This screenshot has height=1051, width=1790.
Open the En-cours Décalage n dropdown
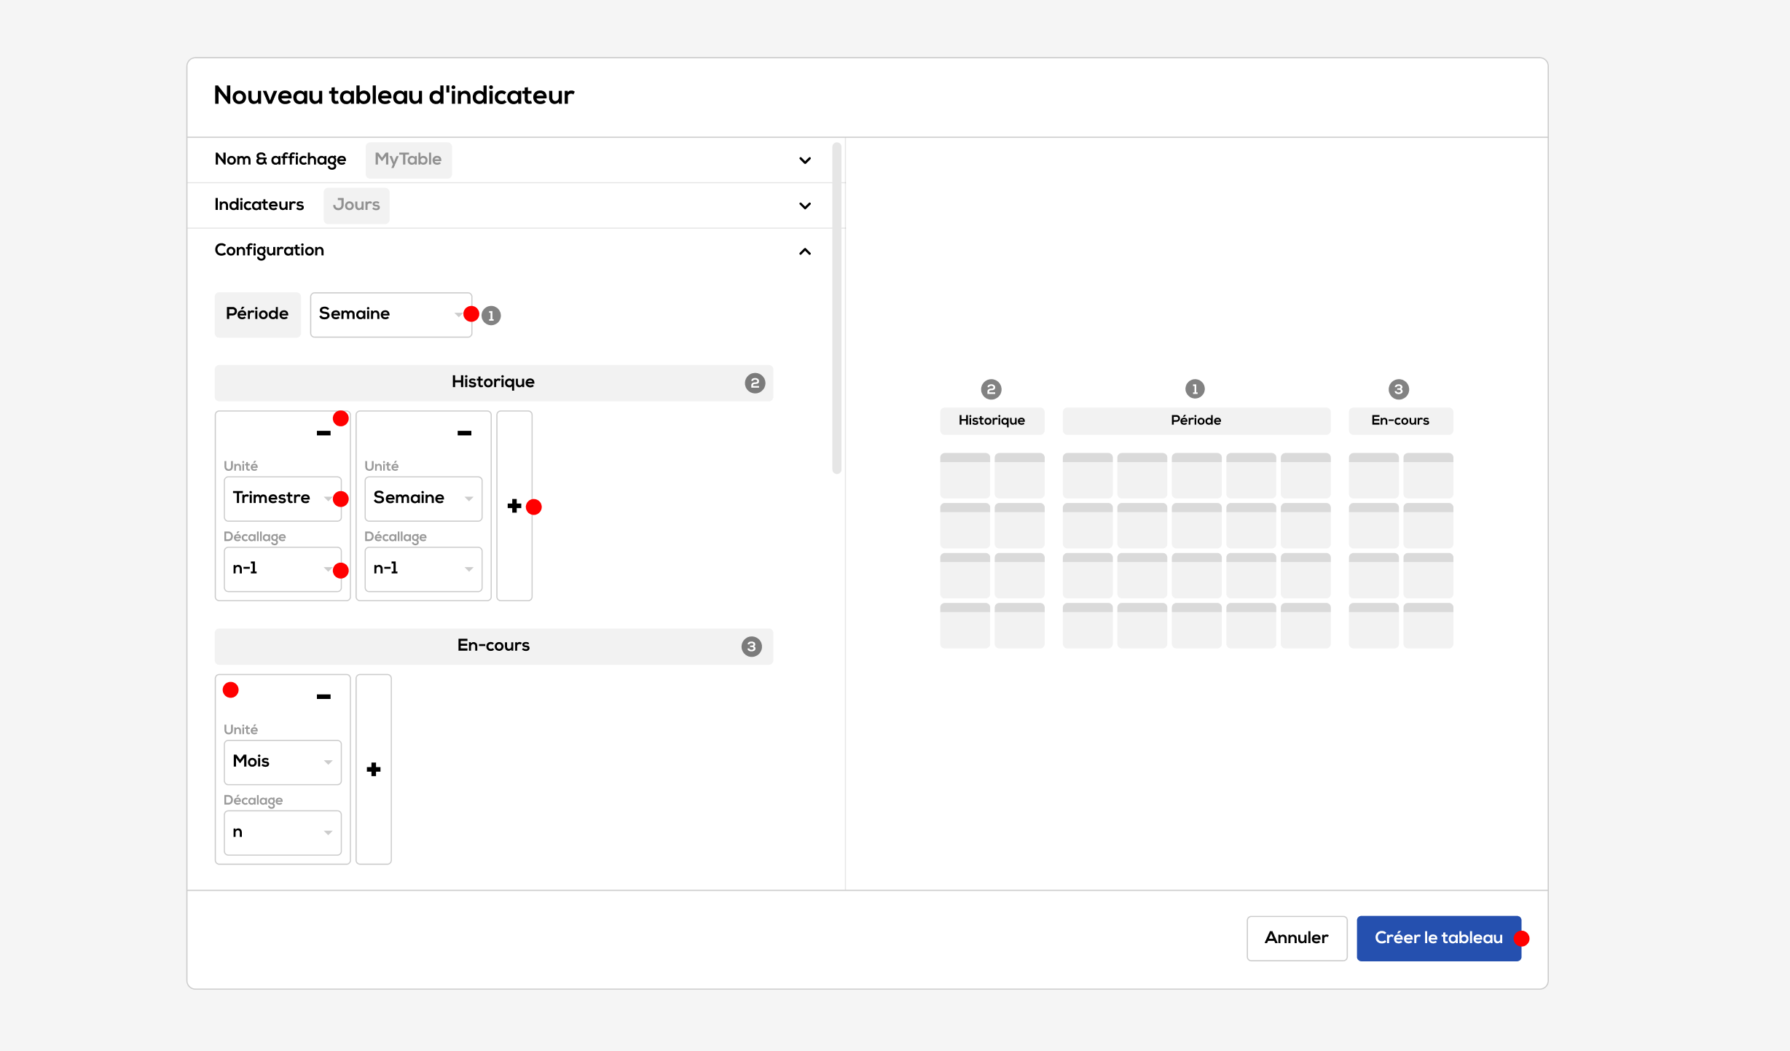[x=283, y=832]
